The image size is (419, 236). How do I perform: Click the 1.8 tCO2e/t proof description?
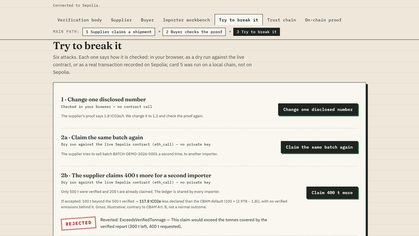(132, 116)
